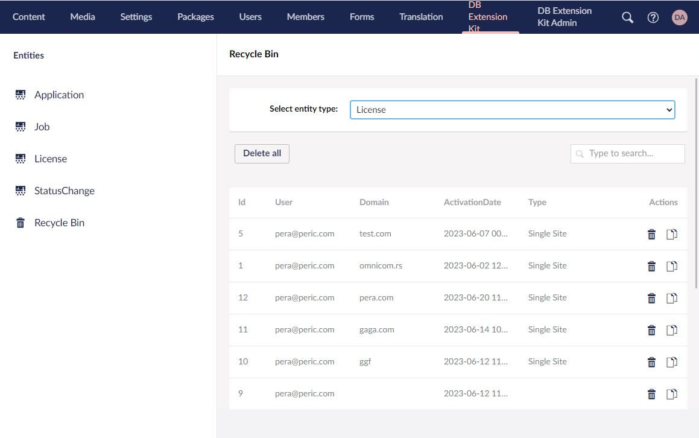Click the restore icon for gaga.com row
Viewport: 699px width, 438px height.
(x=671, y=330)
